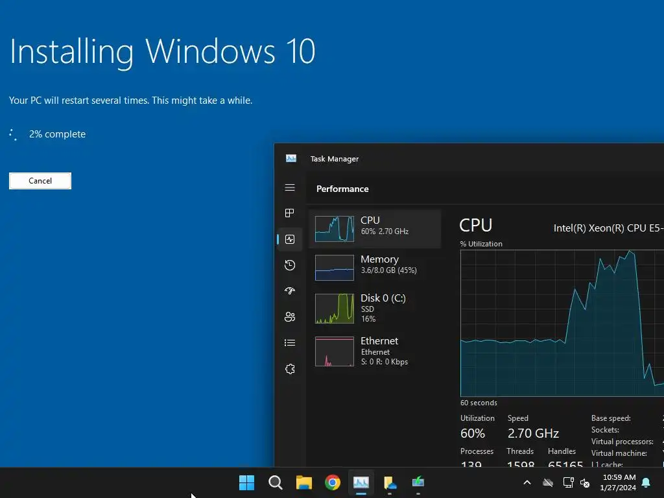Screen dimensions: 664x498
Task: Click the Performance page heading
Action: coord(342,189)
